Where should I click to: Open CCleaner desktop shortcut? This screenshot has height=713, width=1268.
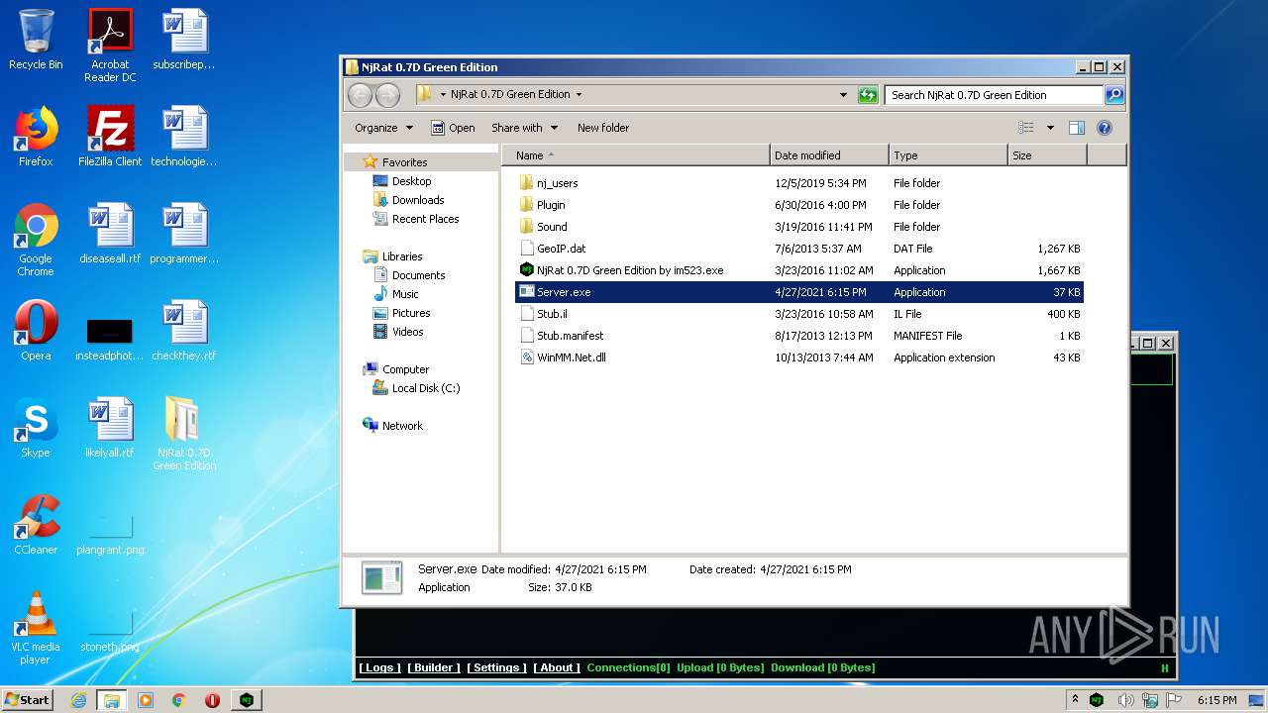pos(36,525)
